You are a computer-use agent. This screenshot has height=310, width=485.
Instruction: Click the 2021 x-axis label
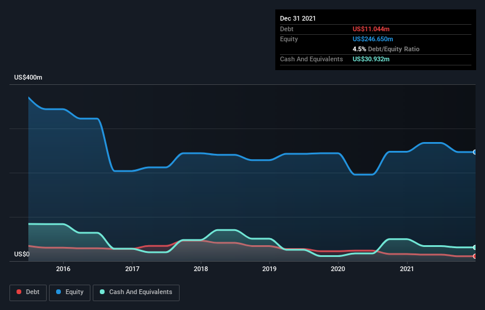(407, 269)
